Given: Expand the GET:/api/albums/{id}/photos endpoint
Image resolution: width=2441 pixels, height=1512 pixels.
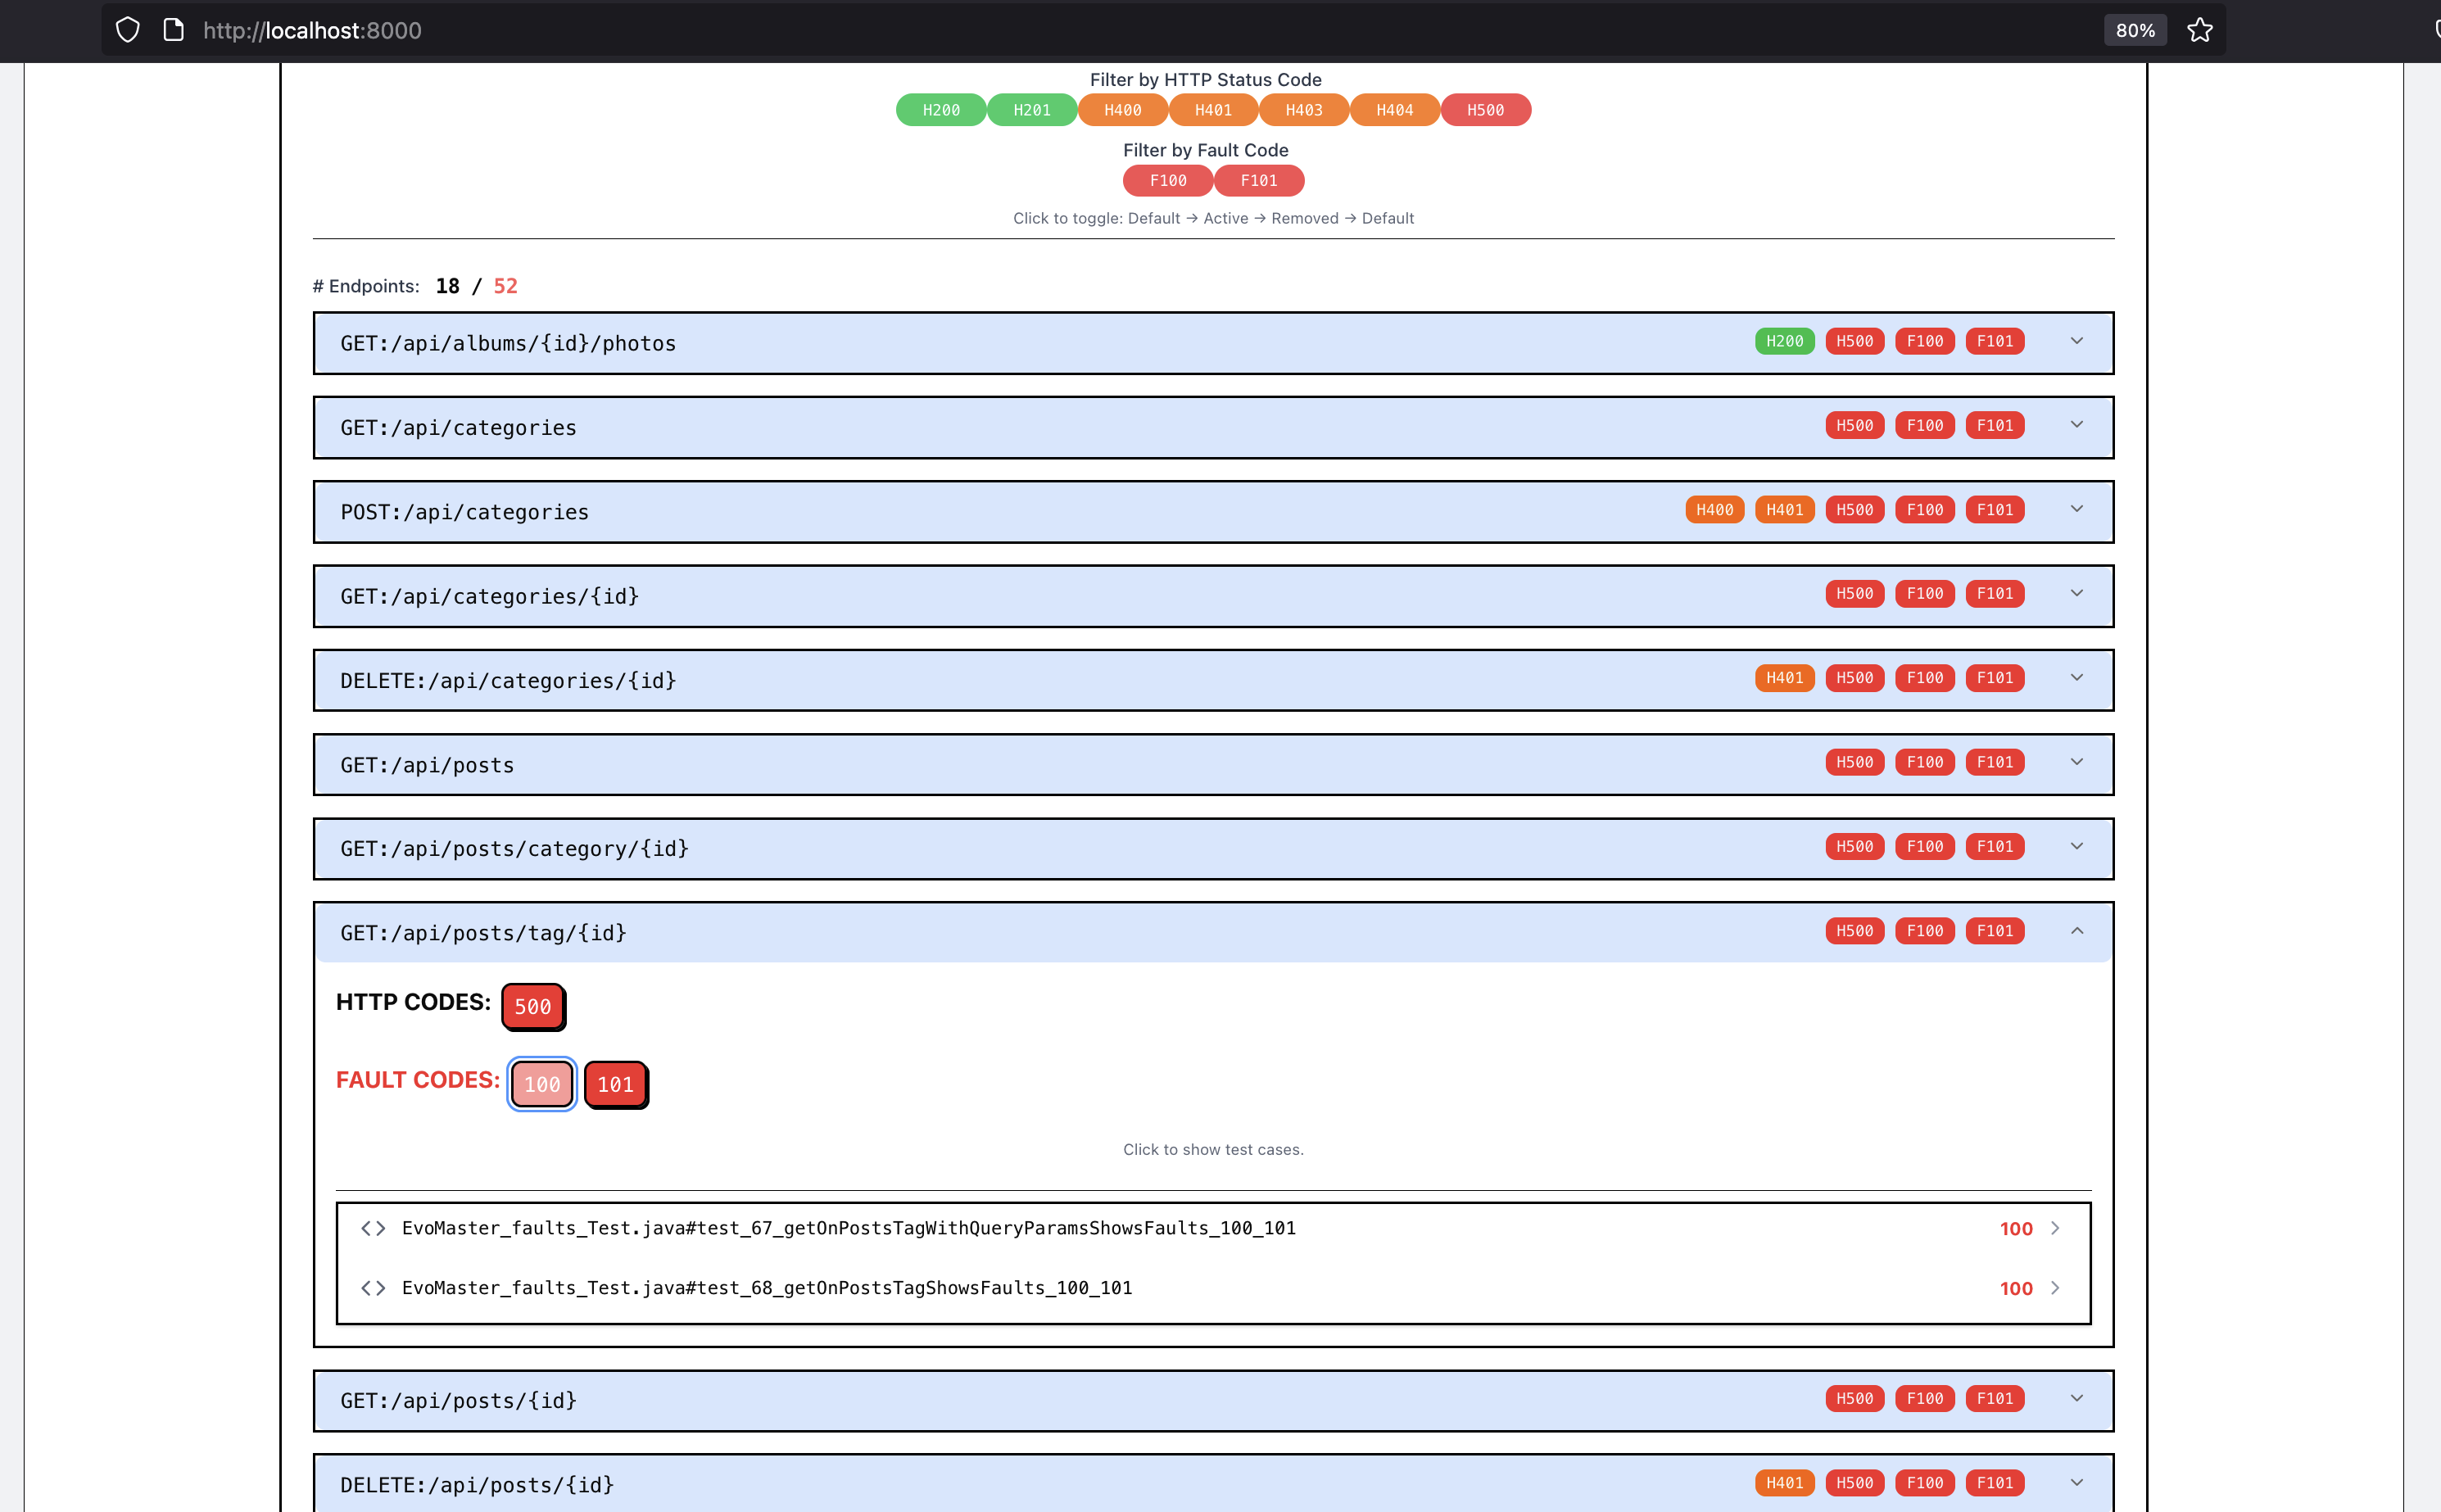Looking at the screenshot, I should pyautogui.click(x=2077, y=342).
